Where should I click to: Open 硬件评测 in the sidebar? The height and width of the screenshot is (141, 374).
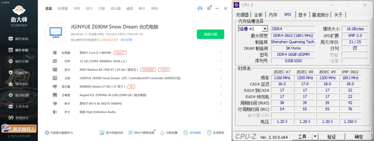click(x=19, y=61)
